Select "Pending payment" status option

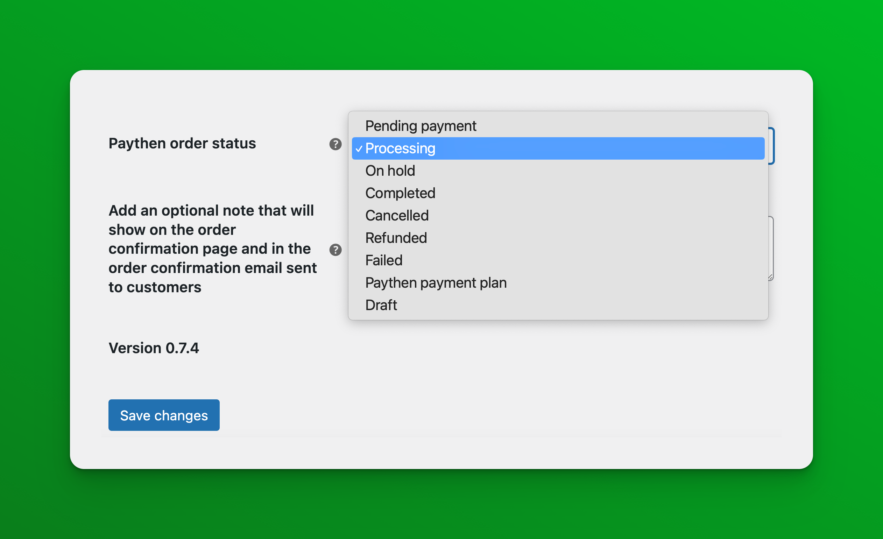coord(558,126)
